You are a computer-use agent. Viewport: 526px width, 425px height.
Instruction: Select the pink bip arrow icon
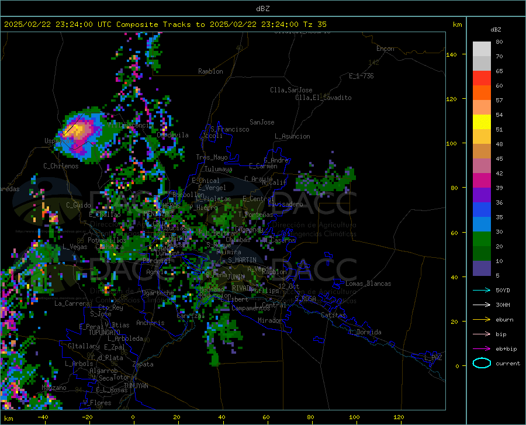coord(482,334)
